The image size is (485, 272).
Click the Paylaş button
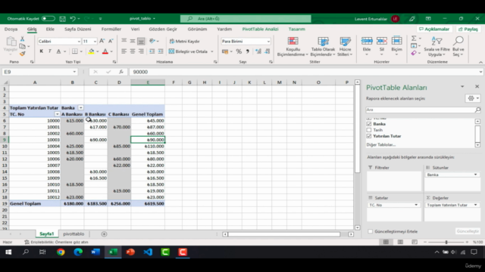click(x=468, y=29)
